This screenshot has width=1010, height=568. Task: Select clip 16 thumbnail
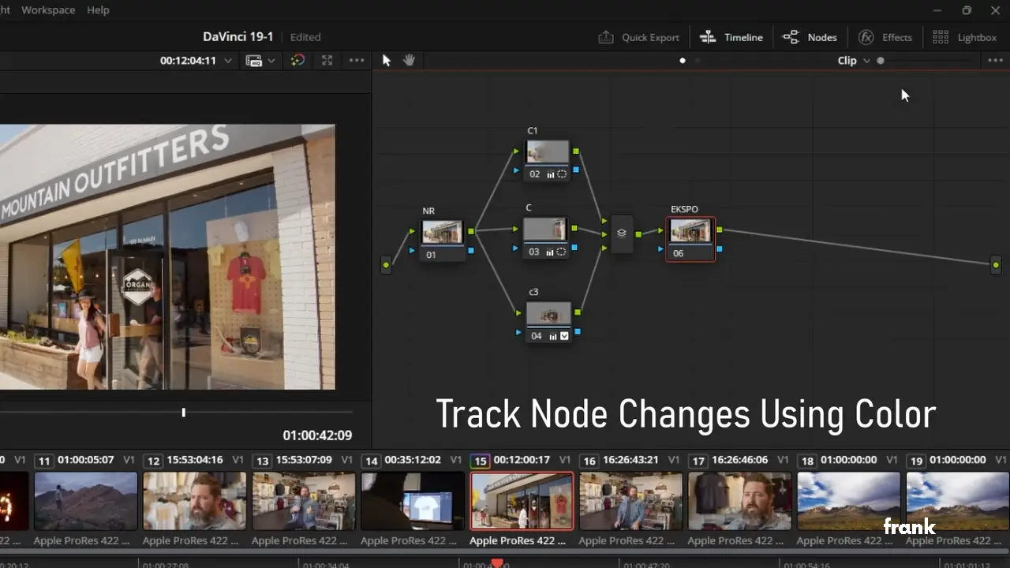(x=630, y=501)
